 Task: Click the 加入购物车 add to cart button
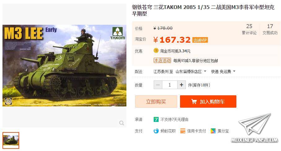point(208,101)
